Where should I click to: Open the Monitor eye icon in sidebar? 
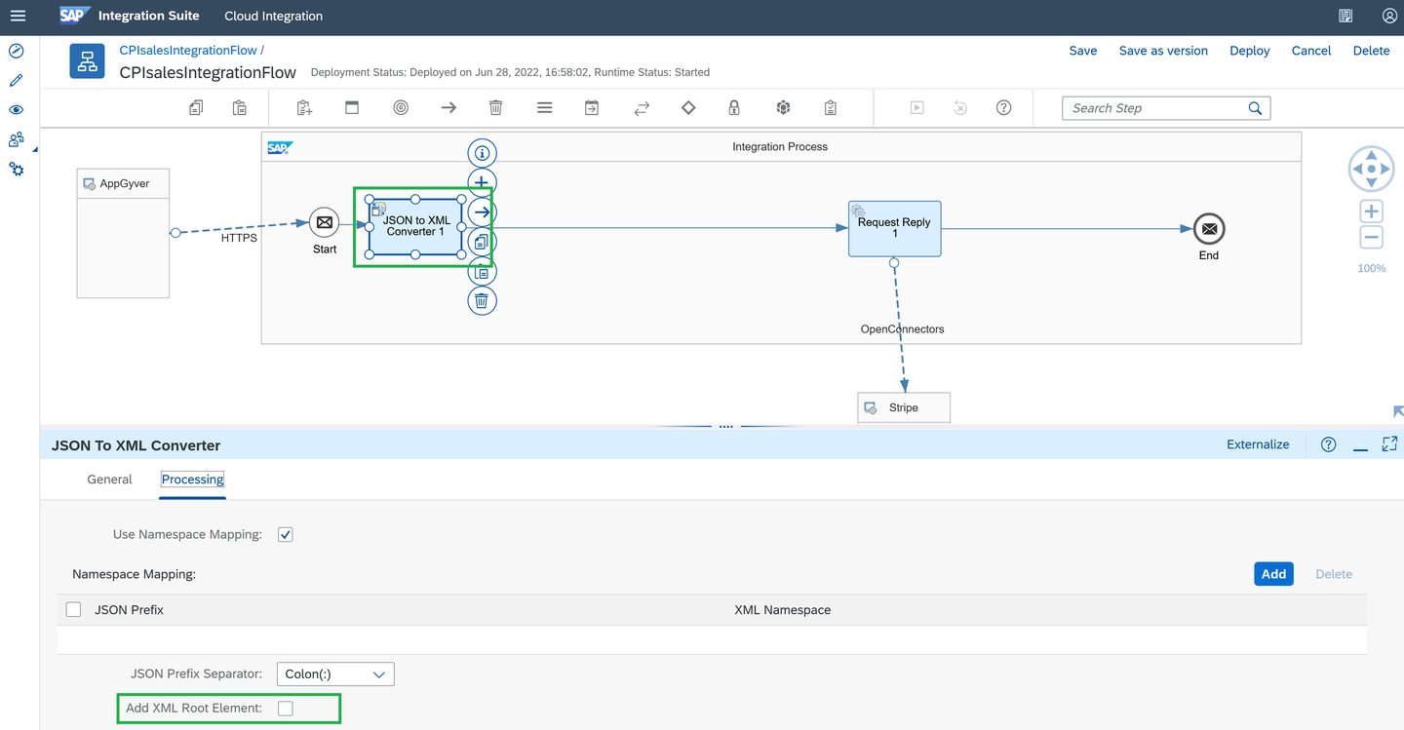(17, 110)
